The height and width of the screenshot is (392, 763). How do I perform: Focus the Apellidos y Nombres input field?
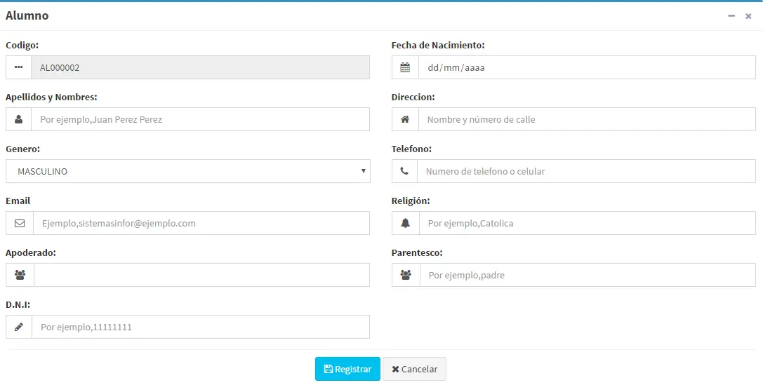(201, 119)
